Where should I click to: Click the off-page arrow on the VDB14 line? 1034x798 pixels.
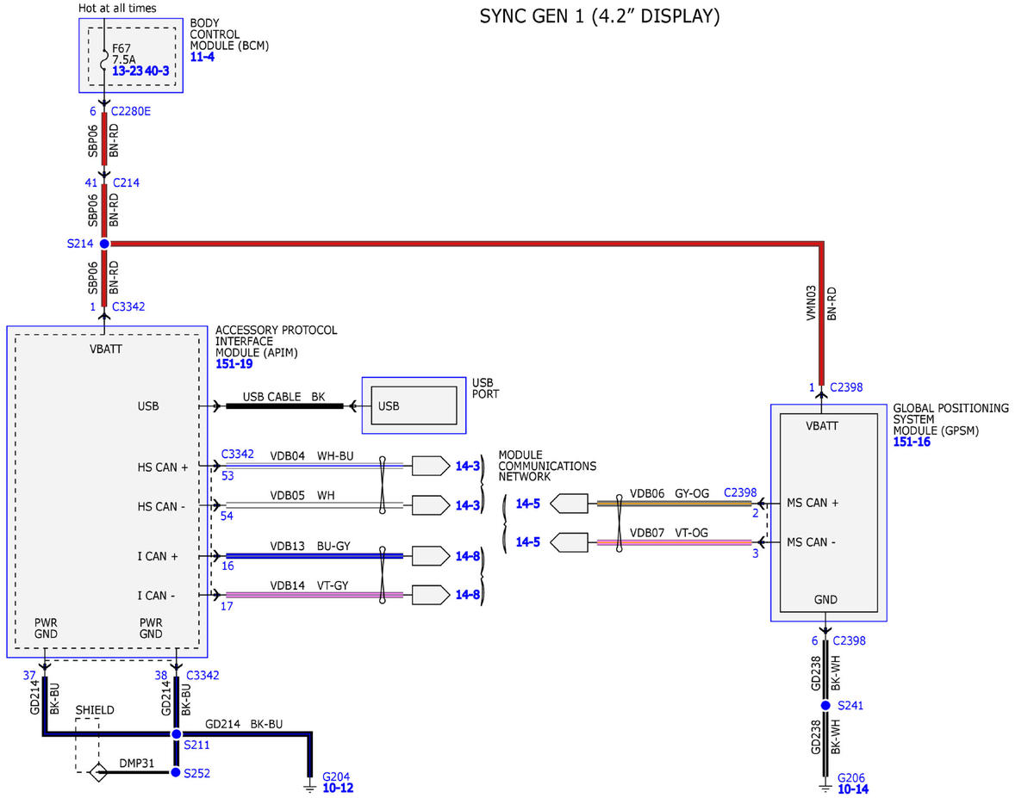[x=430, y=594]
